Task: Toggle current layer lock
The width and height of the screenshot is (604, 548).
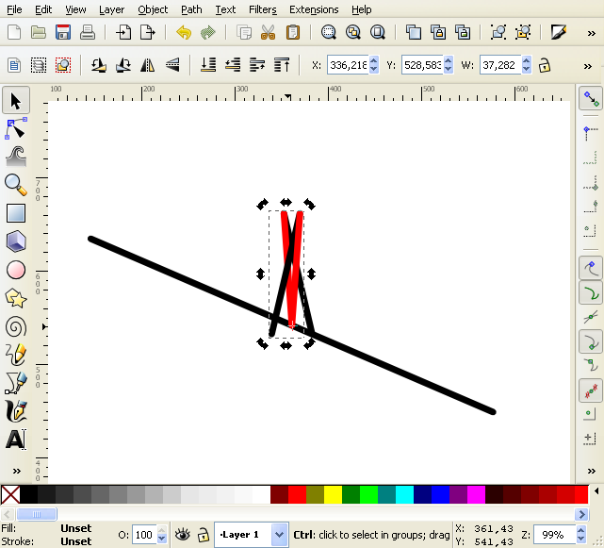Action: pos(203,535)
